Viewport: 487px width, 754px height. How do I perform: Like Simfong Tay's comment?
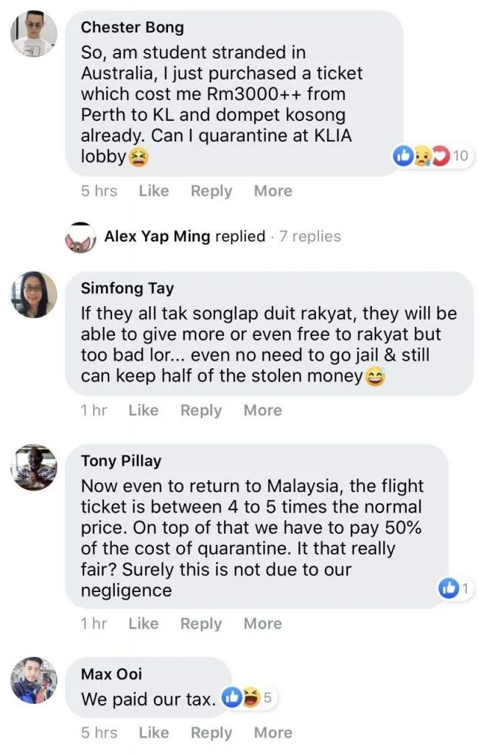143,410
